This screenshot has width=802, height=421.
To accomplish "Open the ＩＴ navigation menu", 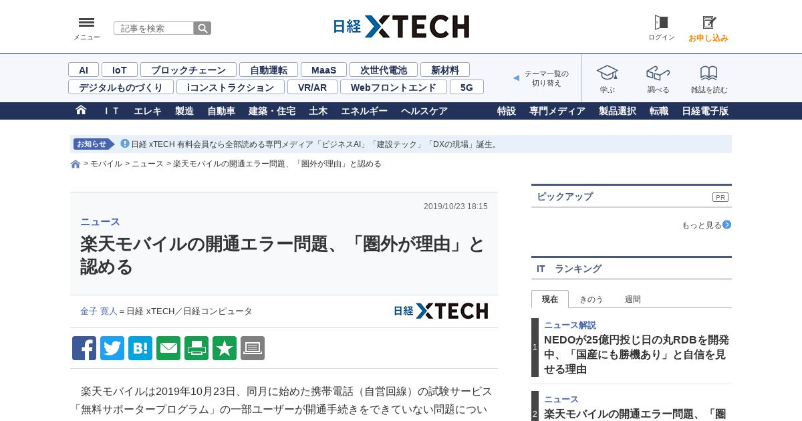I will point(111,111).
